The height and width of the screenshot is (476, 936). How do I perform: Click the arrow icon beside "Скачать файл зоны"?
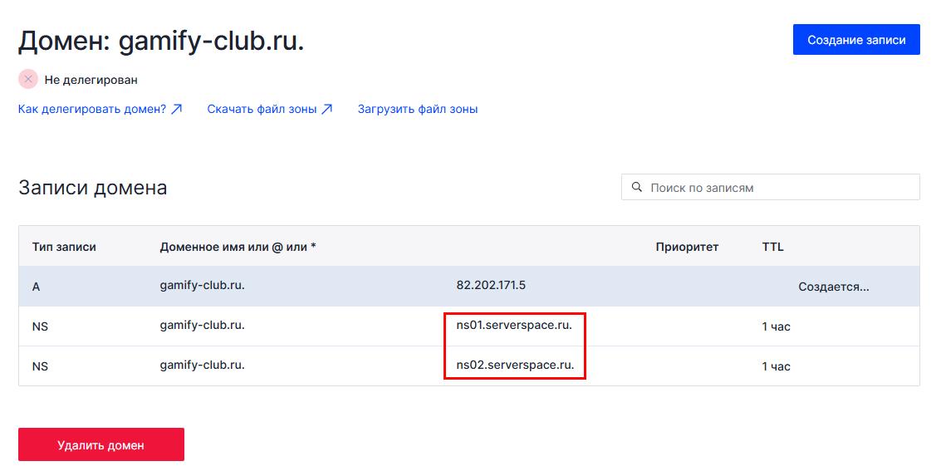pos(327,109)
